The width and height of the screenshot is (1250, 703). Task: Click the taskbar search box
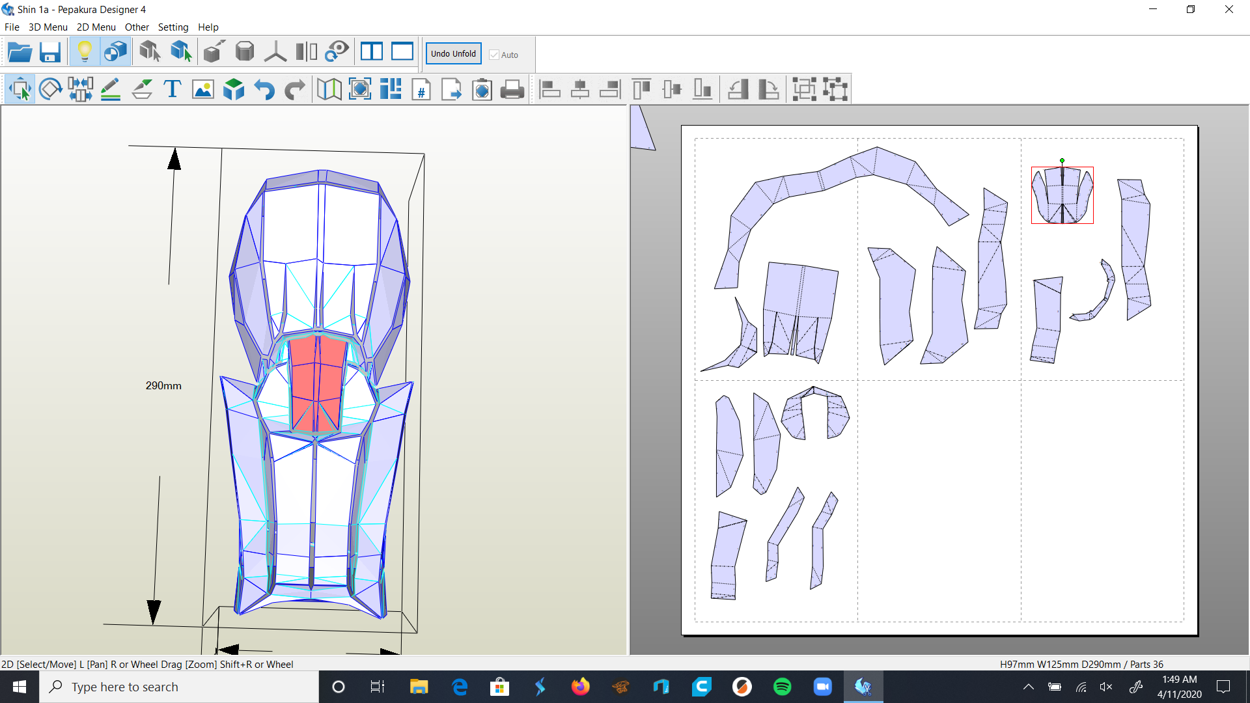[x=179, y=687]
